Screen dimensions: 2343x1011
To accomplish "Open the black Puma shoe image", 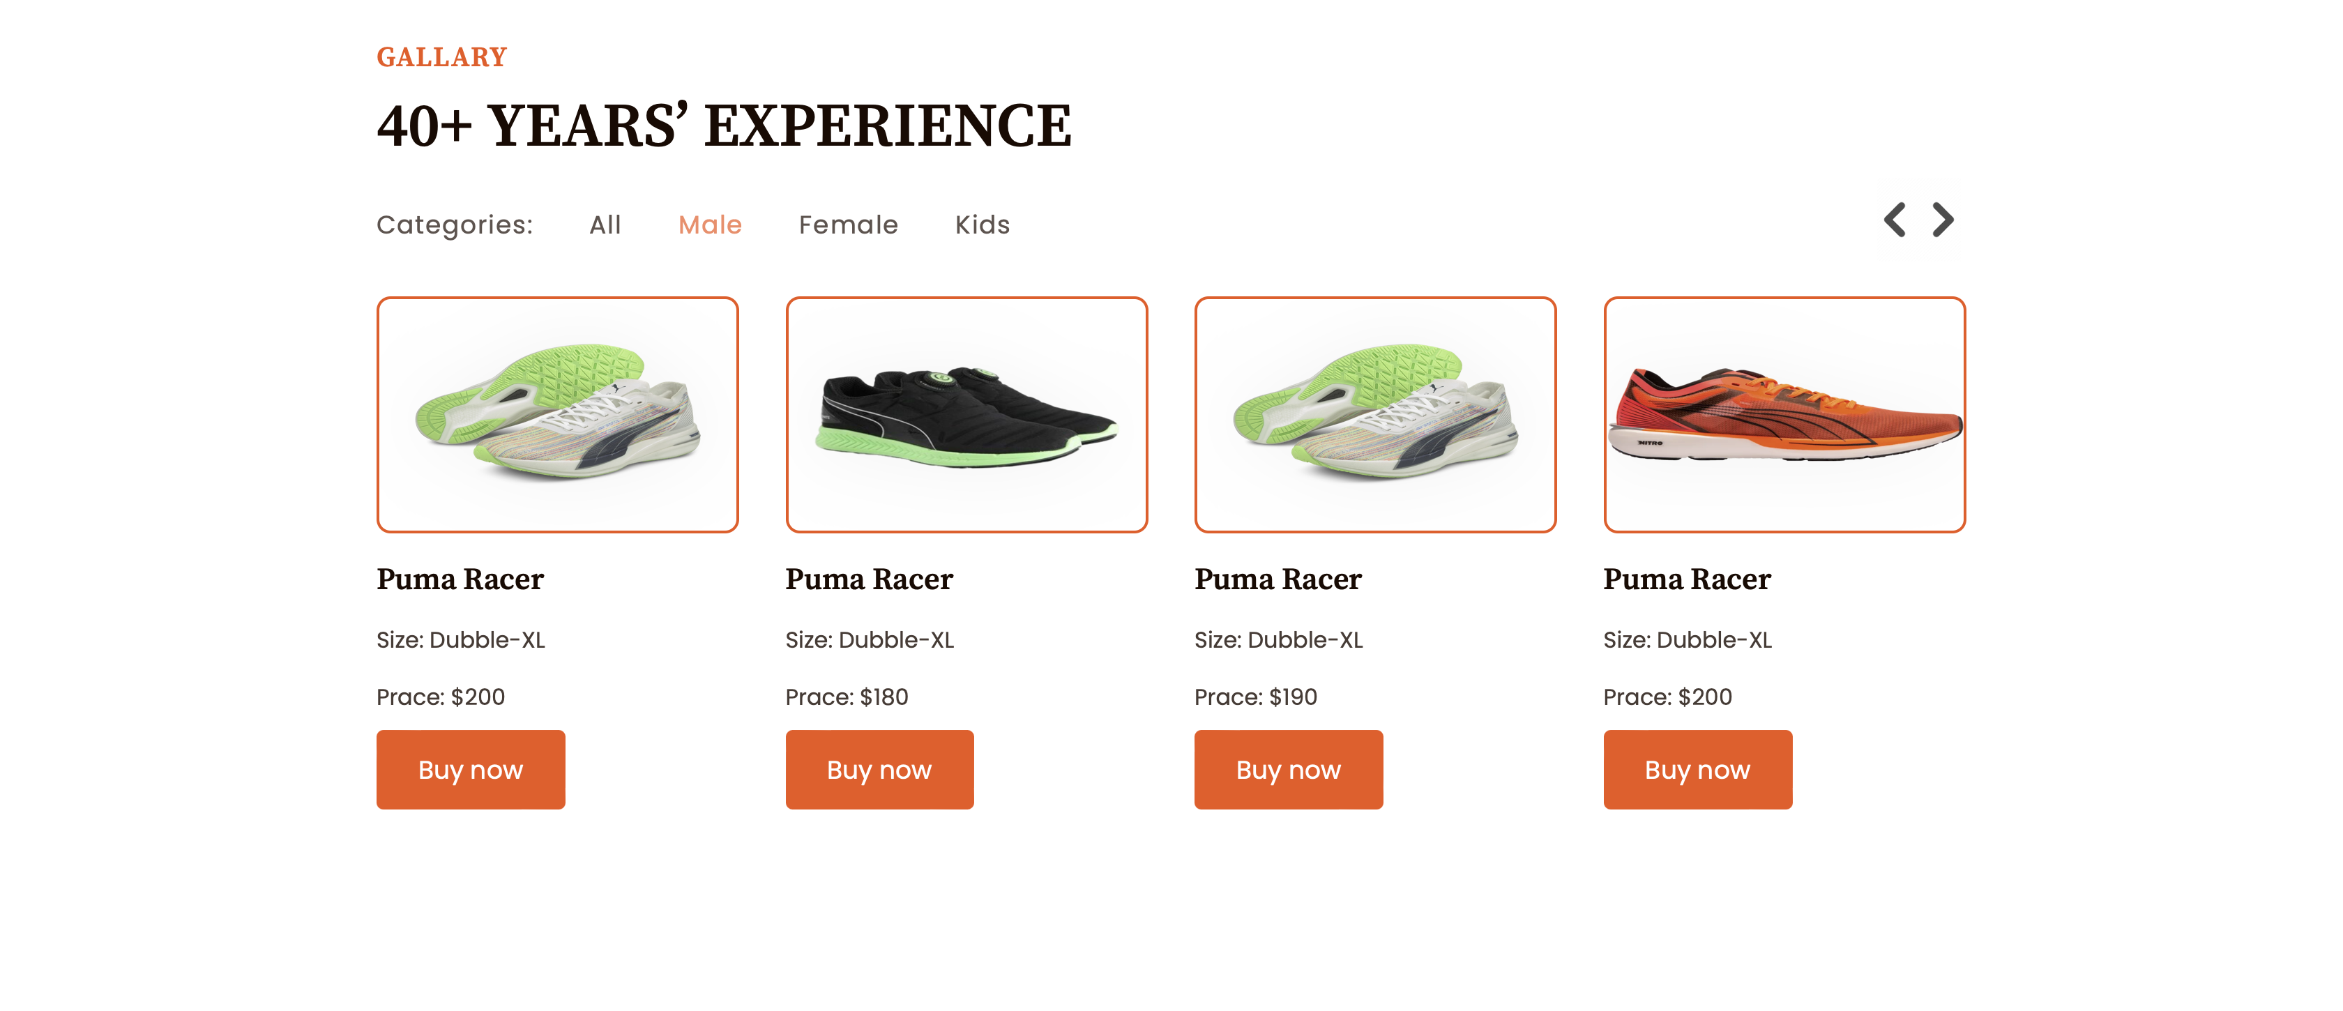I will coord(967,415).
